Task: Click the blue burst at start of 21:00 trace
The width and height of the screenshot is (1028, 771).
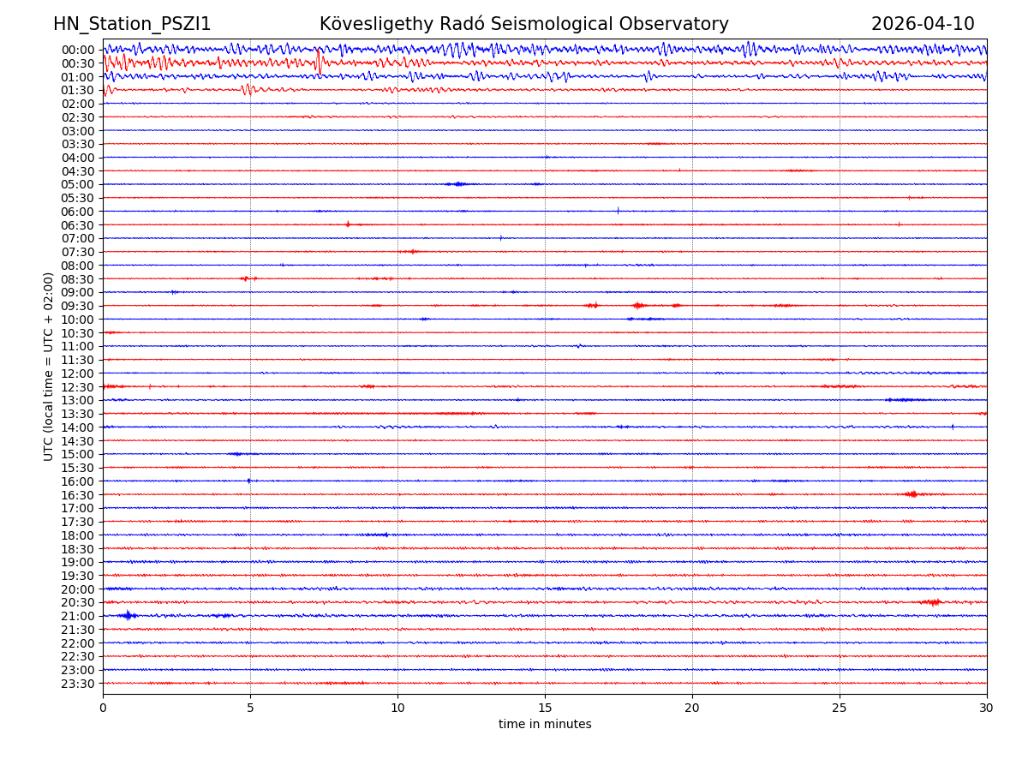Action: (128, 615)
